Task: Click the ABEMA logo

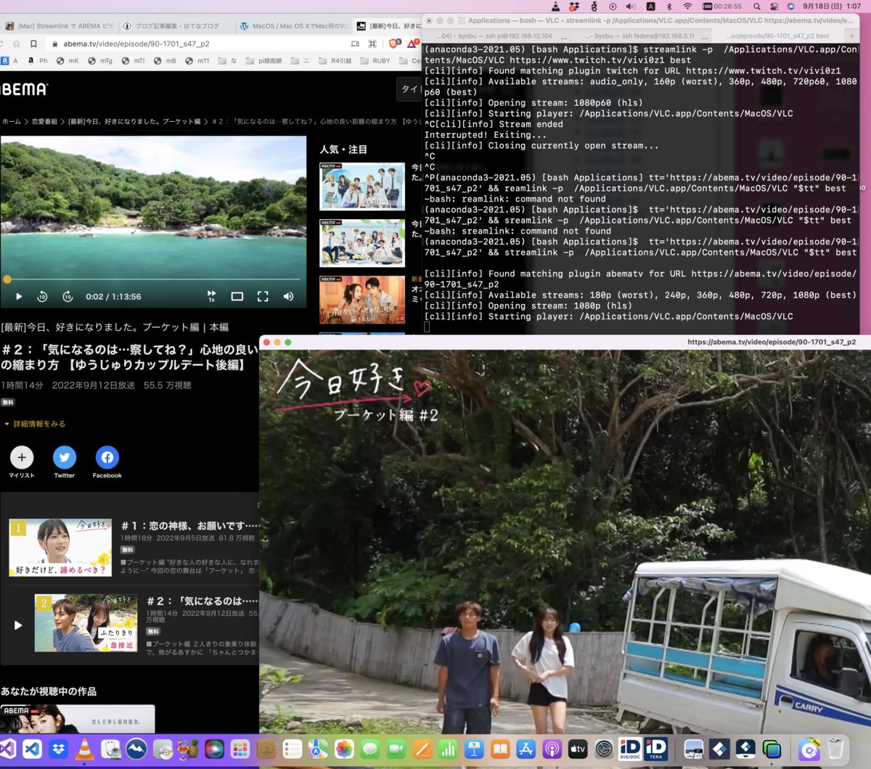Action: pyautogui.click(x=23, y=89)
